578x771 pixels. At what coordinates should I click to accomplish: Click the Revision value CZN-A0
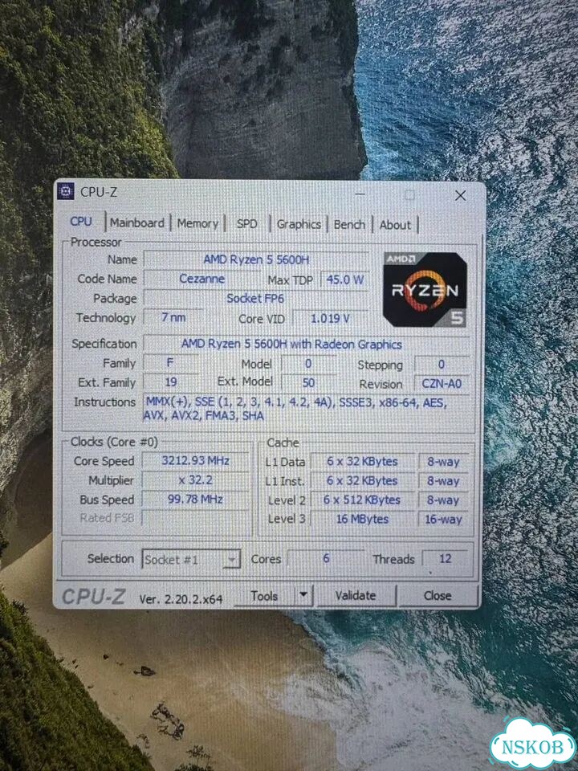tap(442, 384)
